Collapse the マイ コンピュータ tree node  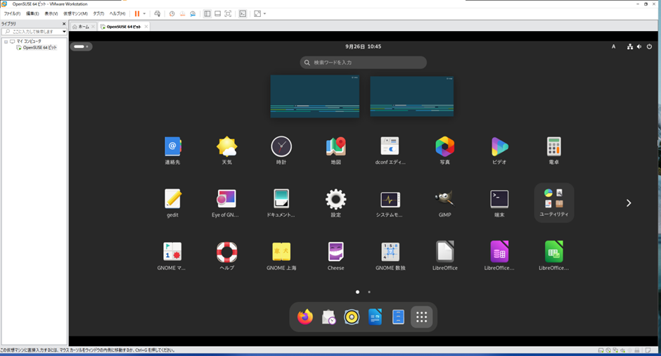click(6, 42)
